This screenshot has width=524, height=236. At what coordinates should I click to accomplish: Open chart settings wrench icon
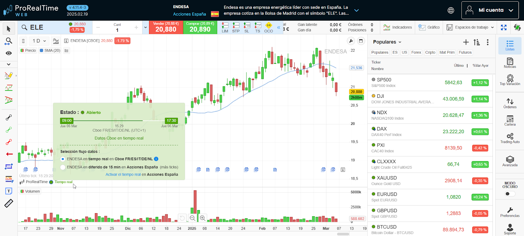tap(351, 41)
